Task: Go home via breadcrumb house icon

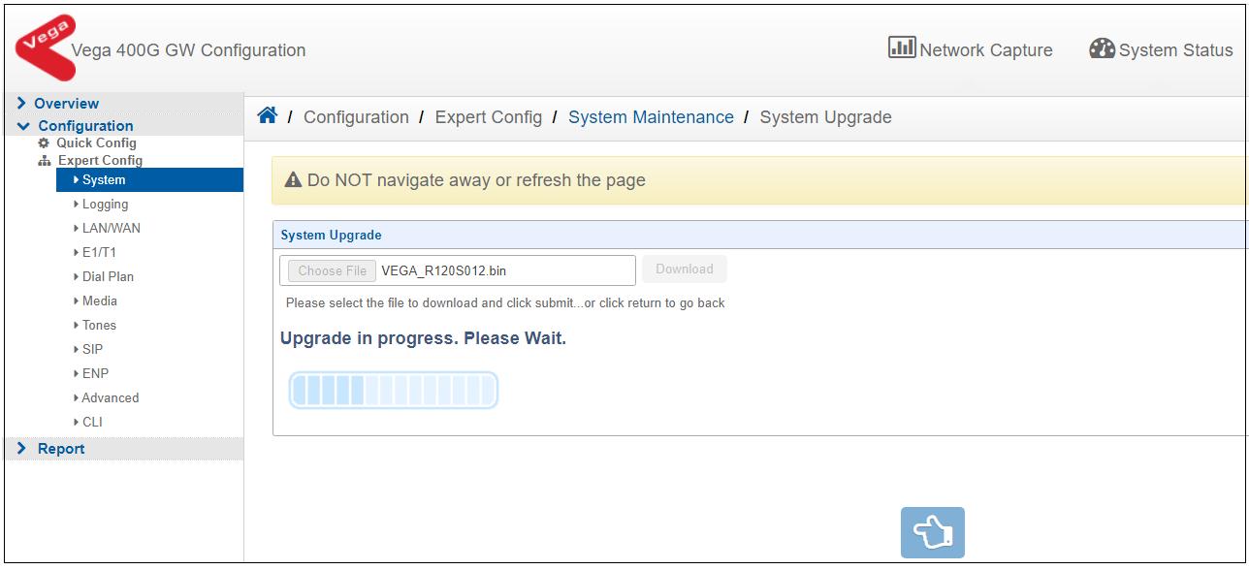Action: point(268,116)
